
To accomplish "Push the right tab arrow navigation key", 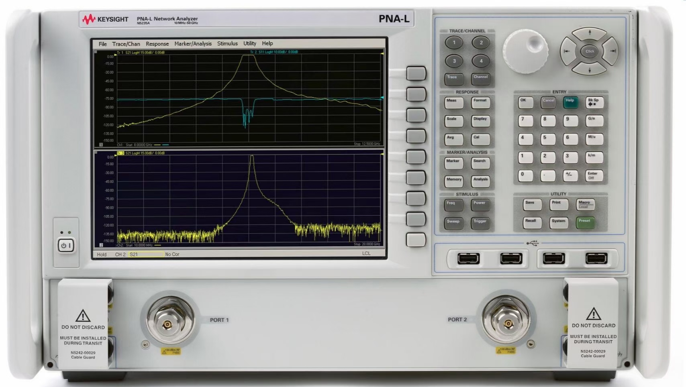I will pos(612,51).
